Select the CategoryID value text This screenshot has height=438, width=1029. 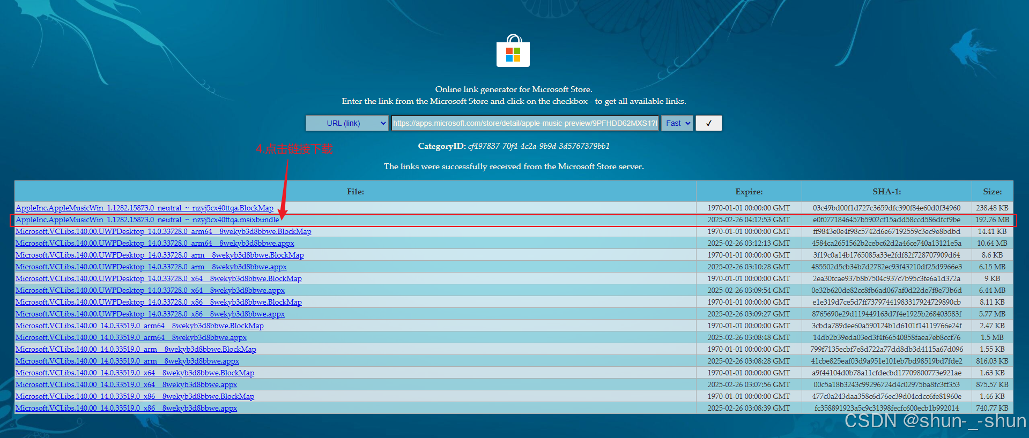[539, 146]
